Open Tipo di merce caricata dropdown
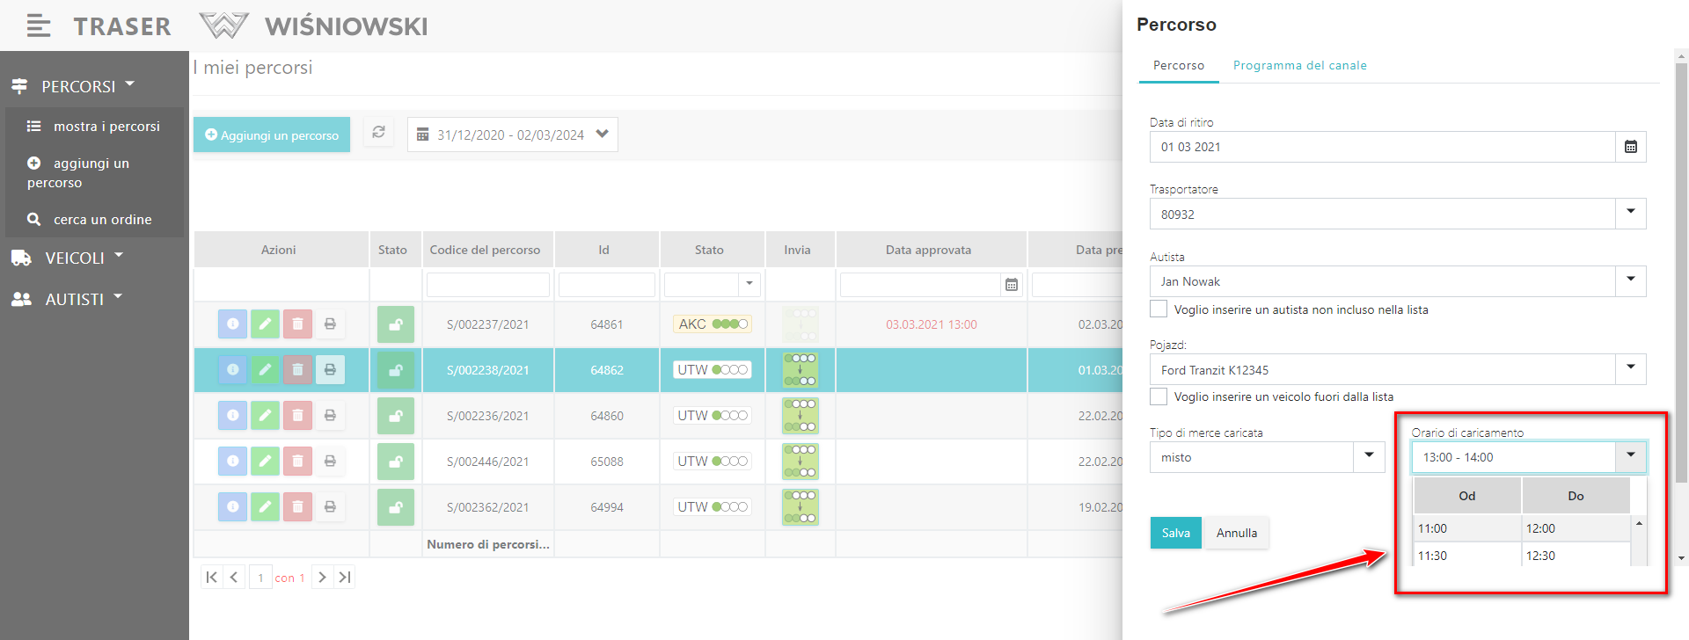1689x640 pixels. tap(1369, 457)
